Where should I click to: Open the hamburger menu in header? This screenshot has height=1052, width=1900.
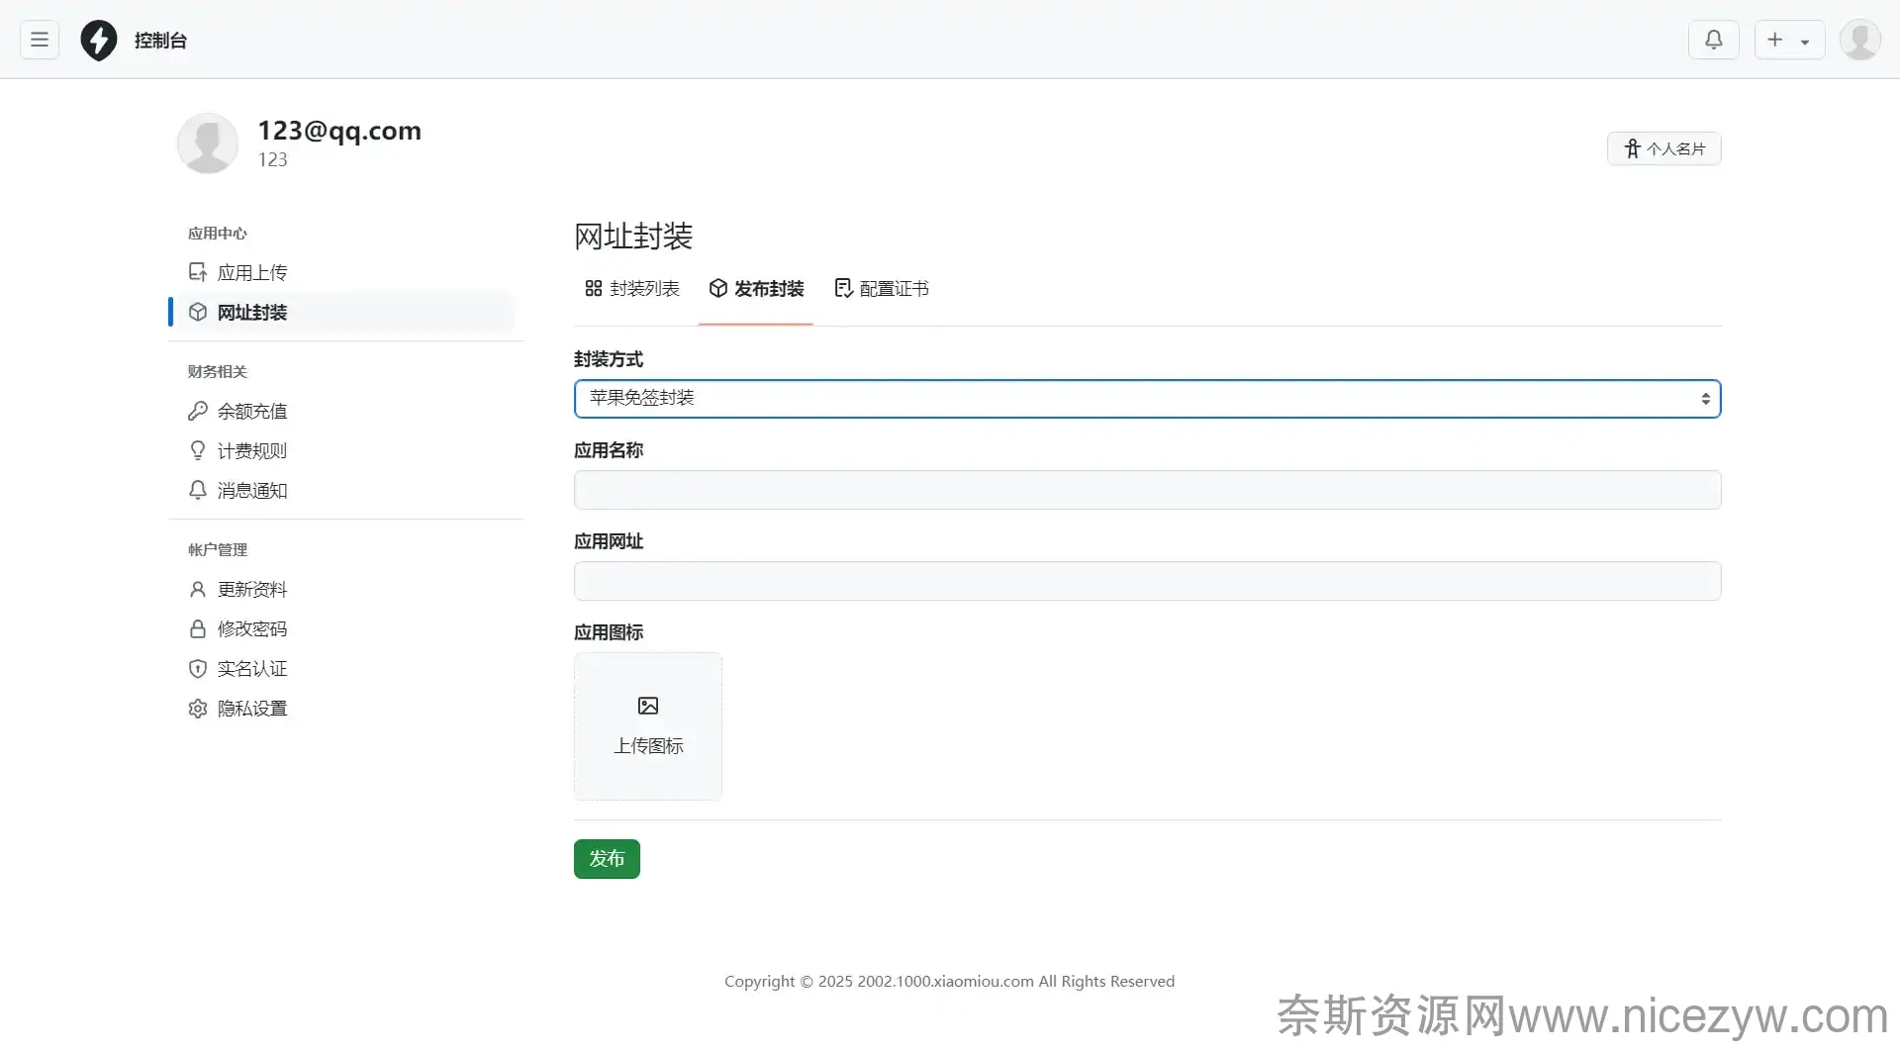pos(40,40)
